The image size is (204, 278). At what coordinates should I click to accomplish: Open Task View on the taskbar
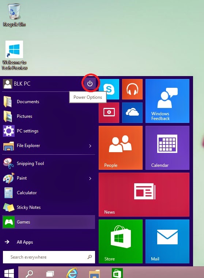click(x=50, y=274)
